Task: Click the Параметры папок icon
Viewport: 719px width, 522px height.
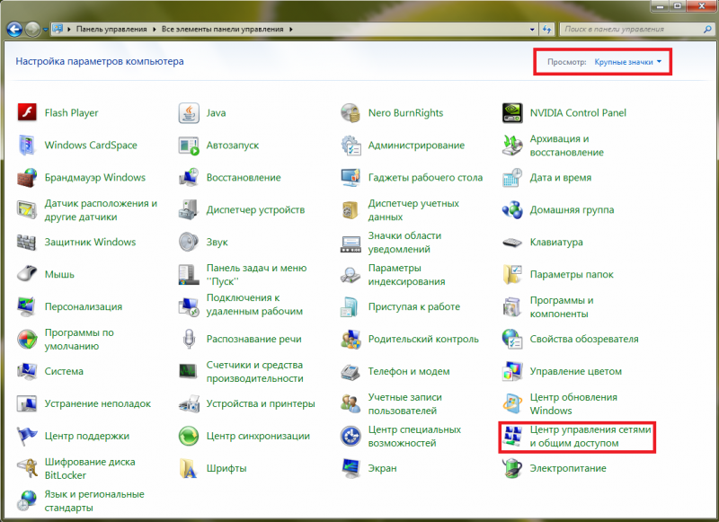Action: coord(512,274)
